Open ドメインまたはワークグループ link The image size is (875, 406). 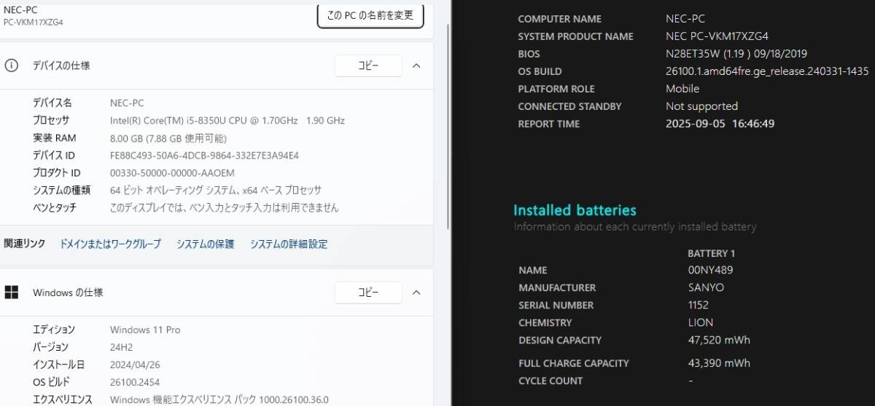coord(110,244)
